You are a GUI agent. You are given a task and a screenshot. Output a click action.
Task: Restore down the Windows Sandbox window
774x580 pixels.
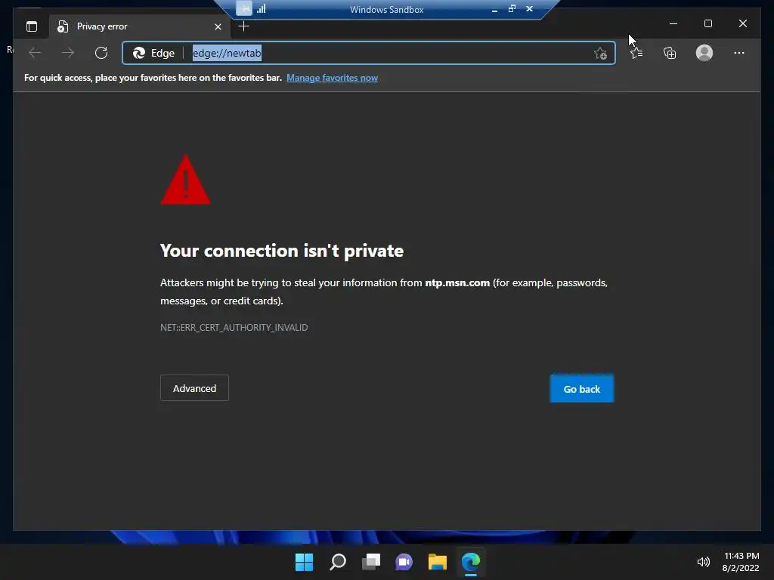pos(512,9)
